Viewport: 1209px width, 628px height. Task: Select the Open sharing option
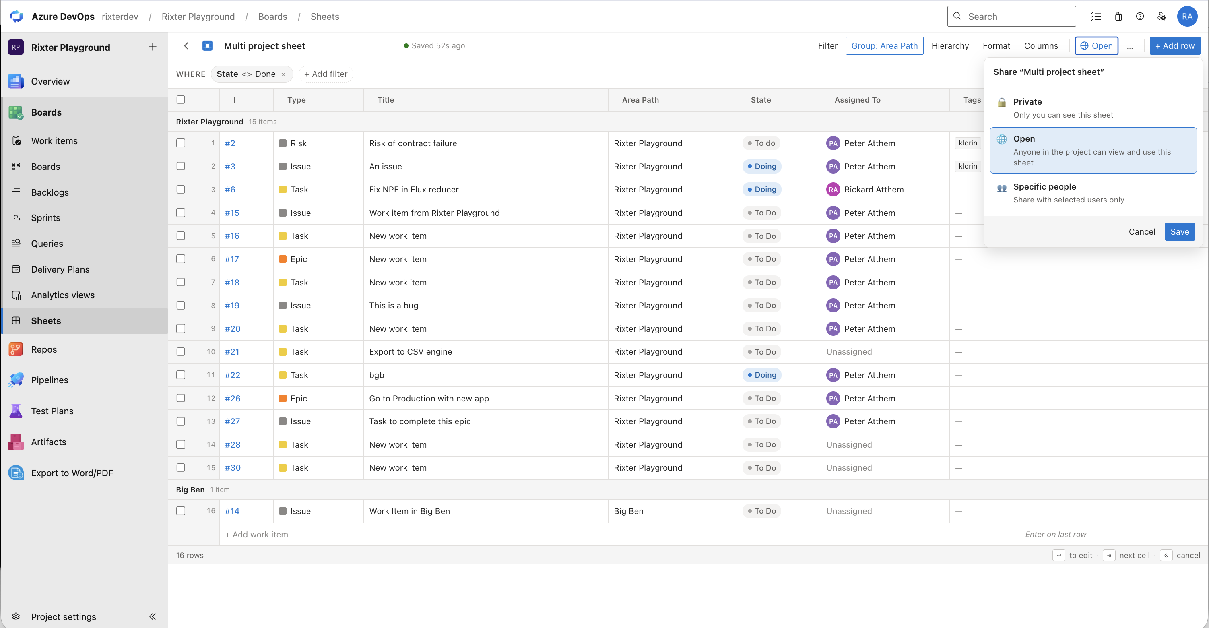1093,150
